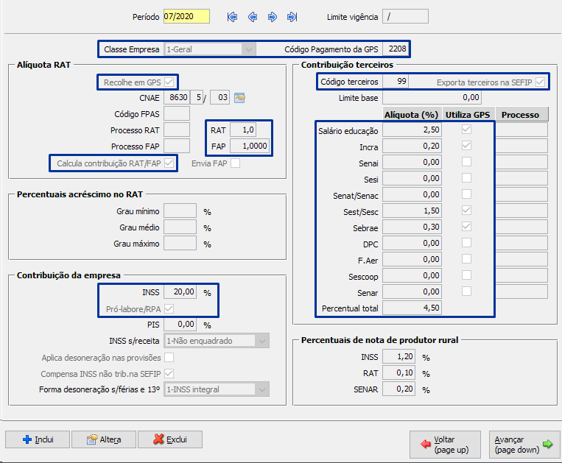Go to the previous period record

tap(253, 17)
